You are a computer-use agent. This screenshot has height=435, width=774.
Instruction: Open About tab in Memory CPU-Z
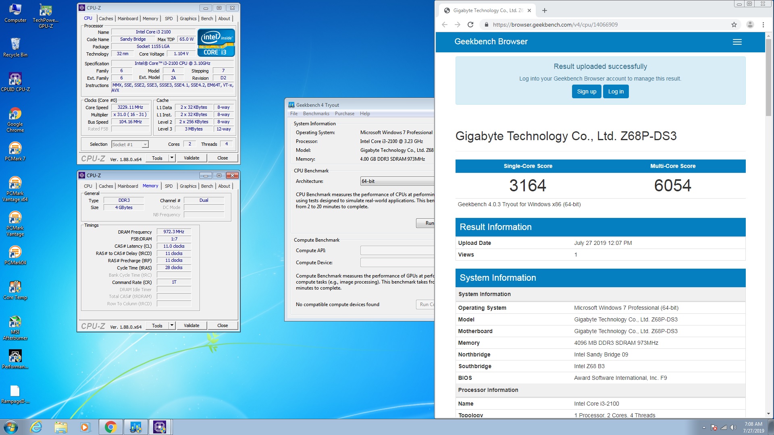click(x=224, y=186)
